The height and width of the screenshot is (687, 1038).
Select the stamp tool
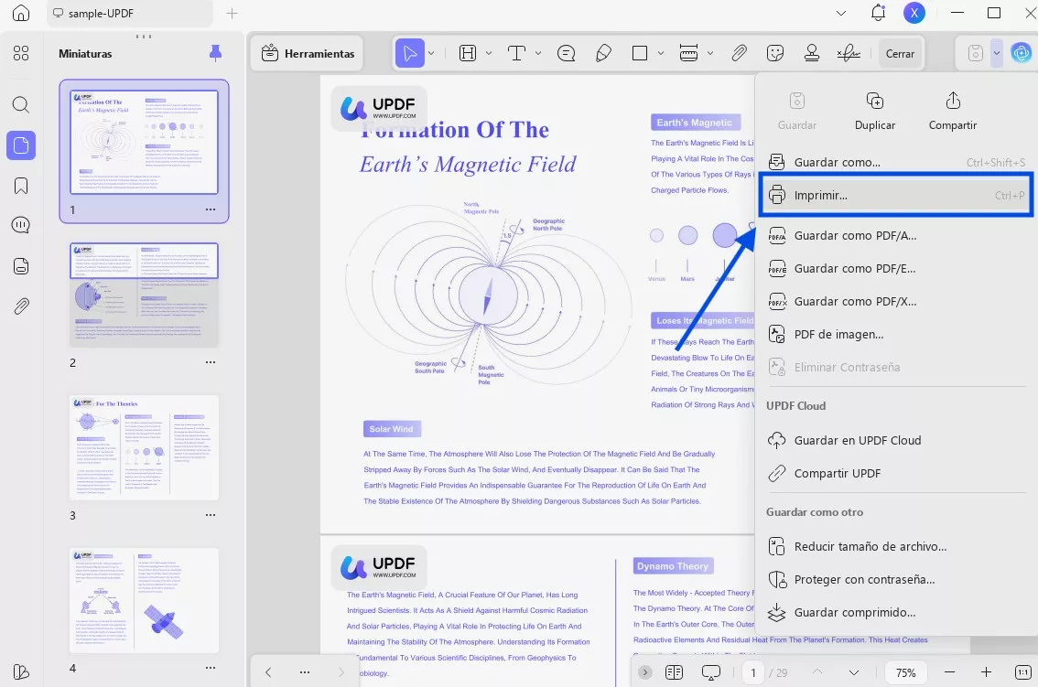pyautogui.click(x=812, y=54)
